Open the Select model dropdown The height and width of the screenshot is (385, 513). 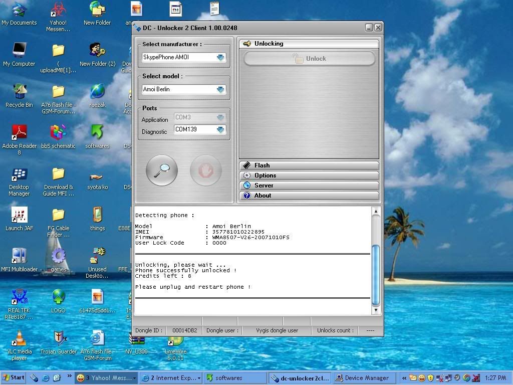pos(220,89)
